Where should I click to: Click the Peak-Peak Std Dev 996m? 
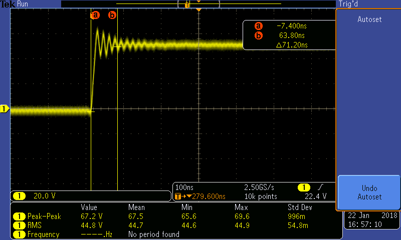coord(296,216)
